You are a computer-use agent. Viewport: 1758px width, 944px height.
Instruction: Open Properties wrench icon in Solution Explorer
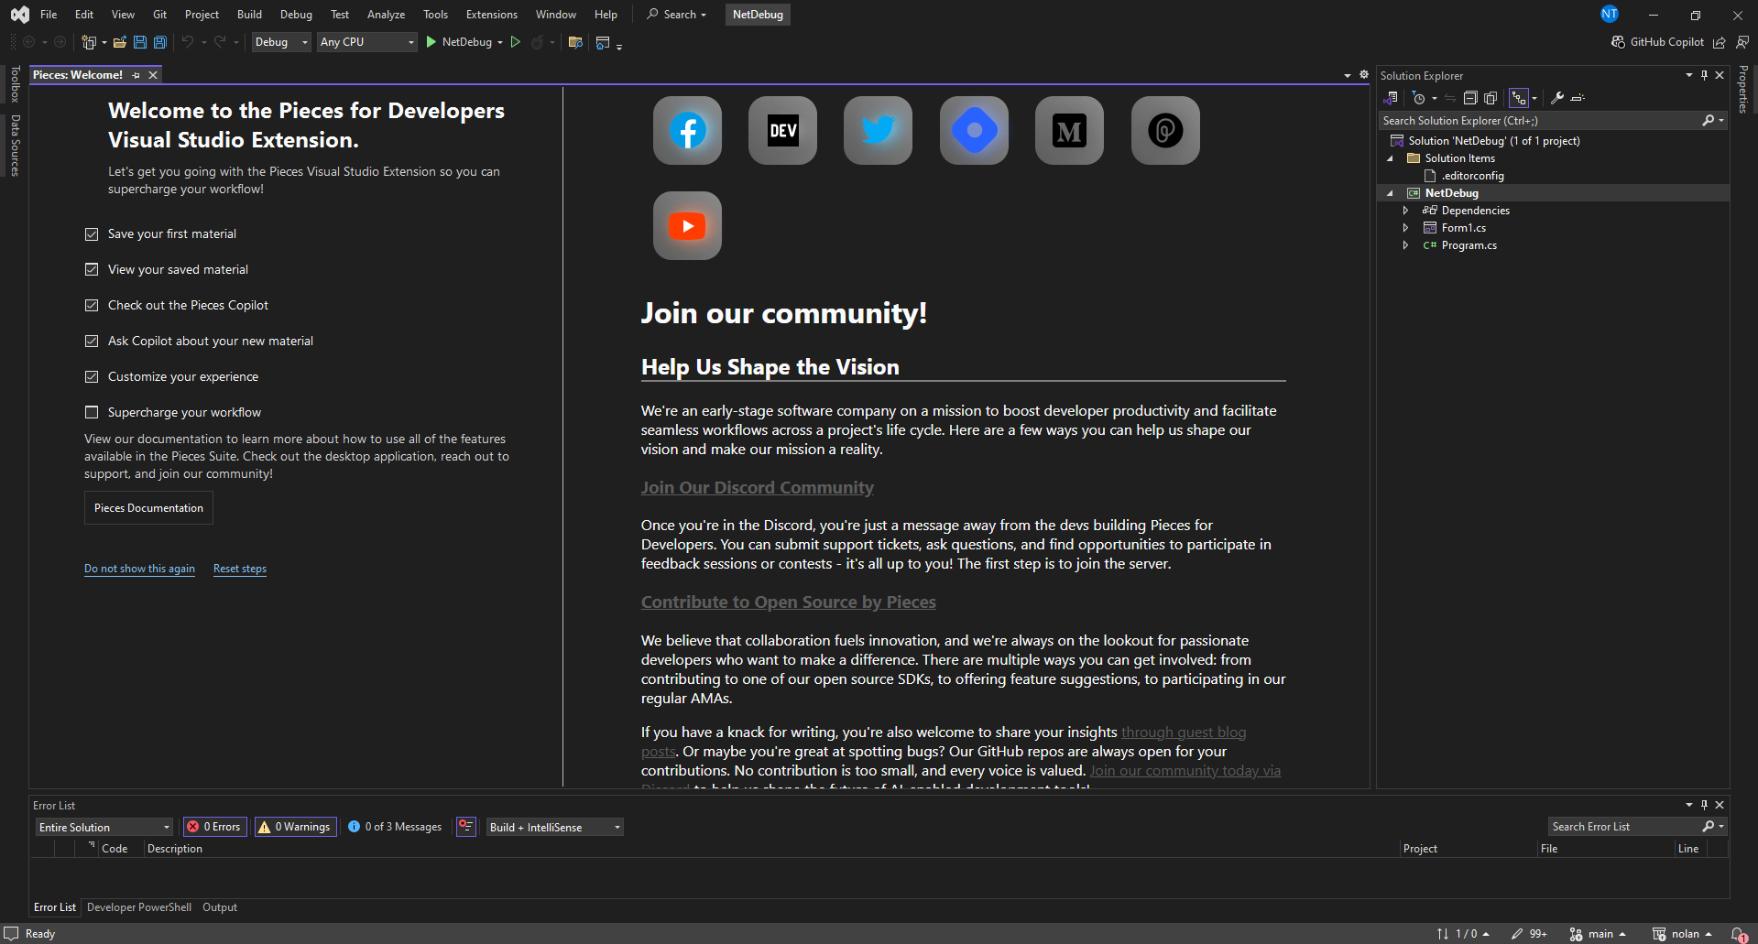(1556, 98)
